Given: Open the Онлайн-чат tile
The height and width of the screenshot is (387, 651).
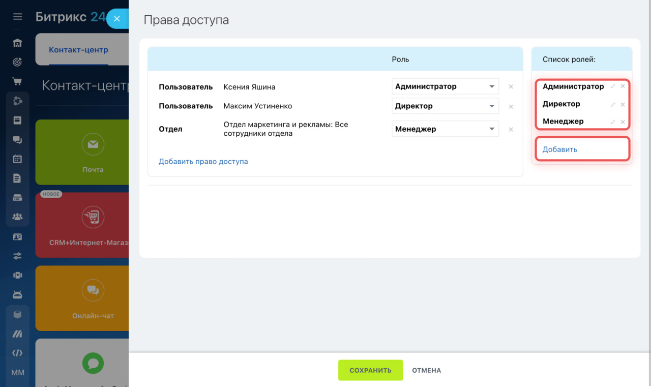Looking at the screenshot, I should coord(82,298).
